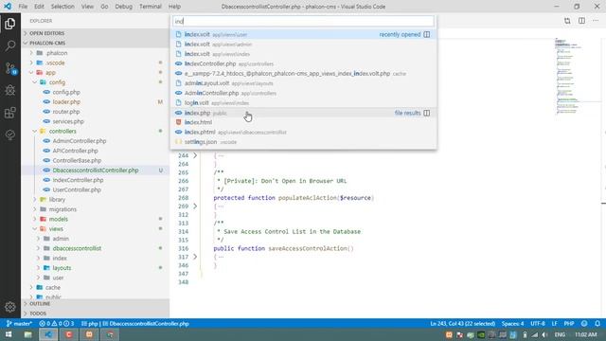The width and height of the screenshot is (606, 341).
Task: Open the Terminal menu
Action: click(151, 7)
